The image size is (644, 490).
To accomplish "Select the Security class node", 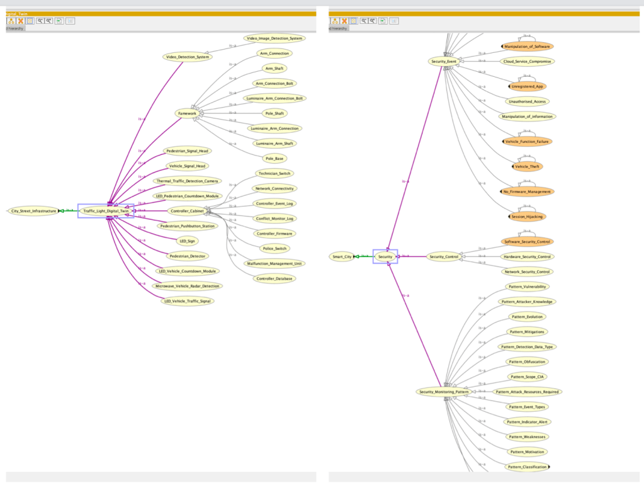I will click(385, 257).
